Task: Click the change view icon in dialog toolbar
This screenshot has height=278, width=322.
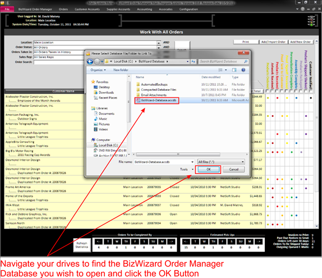Action: coord(220,70)
